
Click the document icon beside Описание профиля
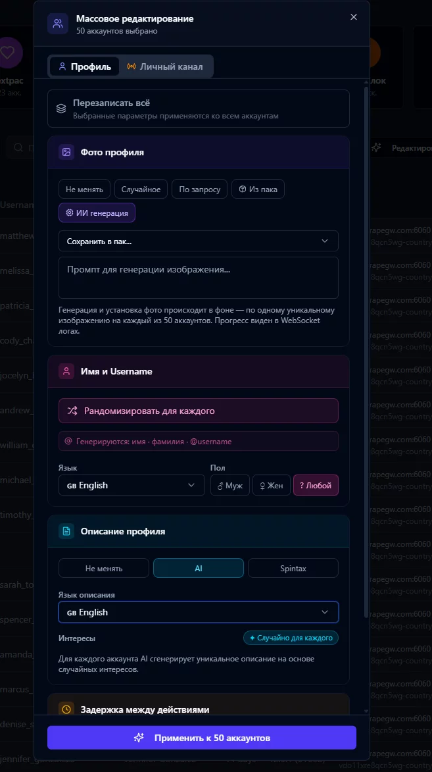66,531
